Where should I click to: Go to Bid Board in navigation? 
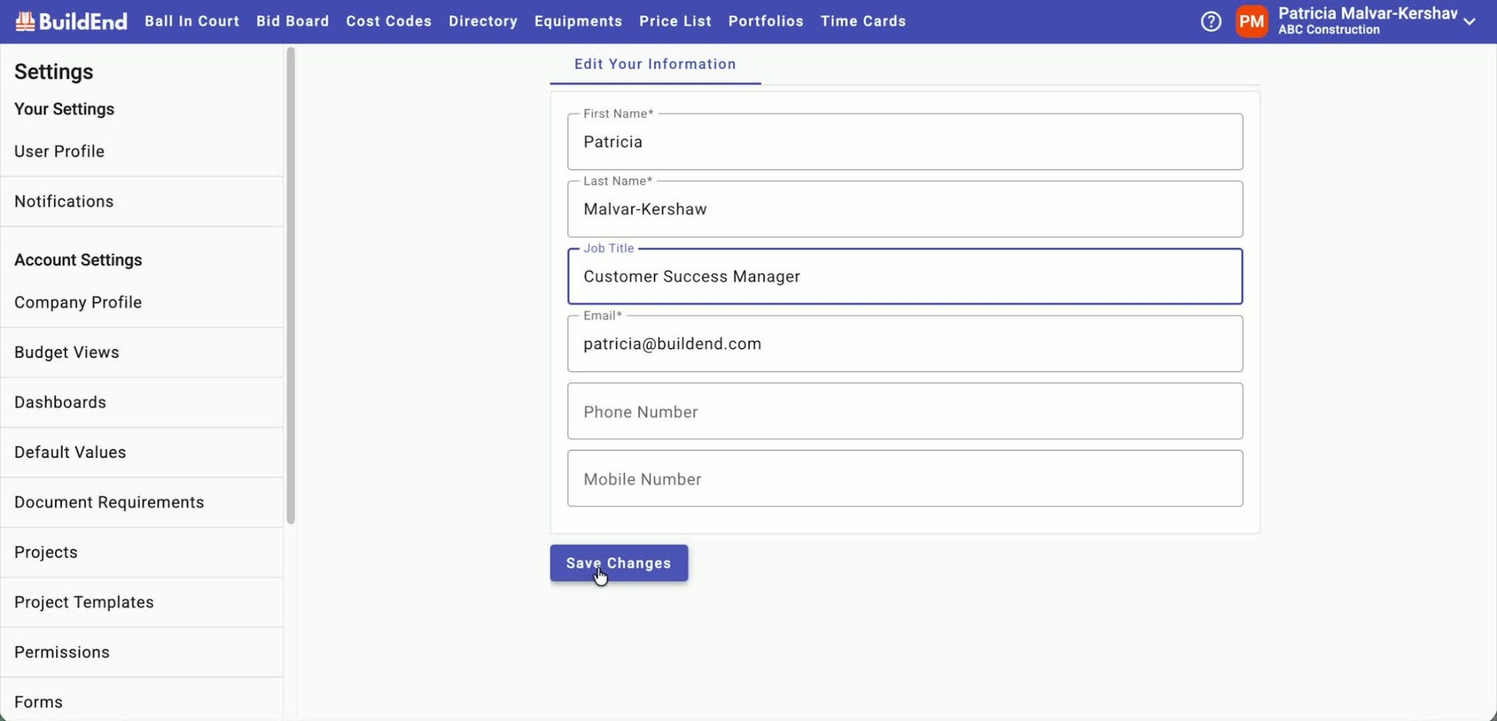point(292,21)
